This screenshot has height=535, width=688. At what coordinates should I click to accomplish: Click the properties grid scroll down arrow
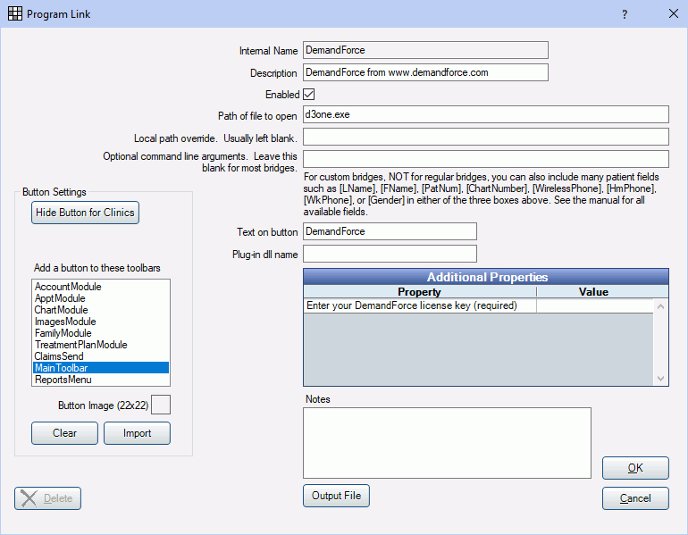[661, 379]
